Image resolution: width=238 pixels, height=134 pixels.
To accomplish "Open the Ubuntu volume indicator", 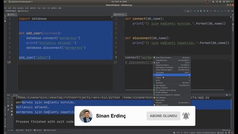I will pyautogui.click(x=220, y=1).
